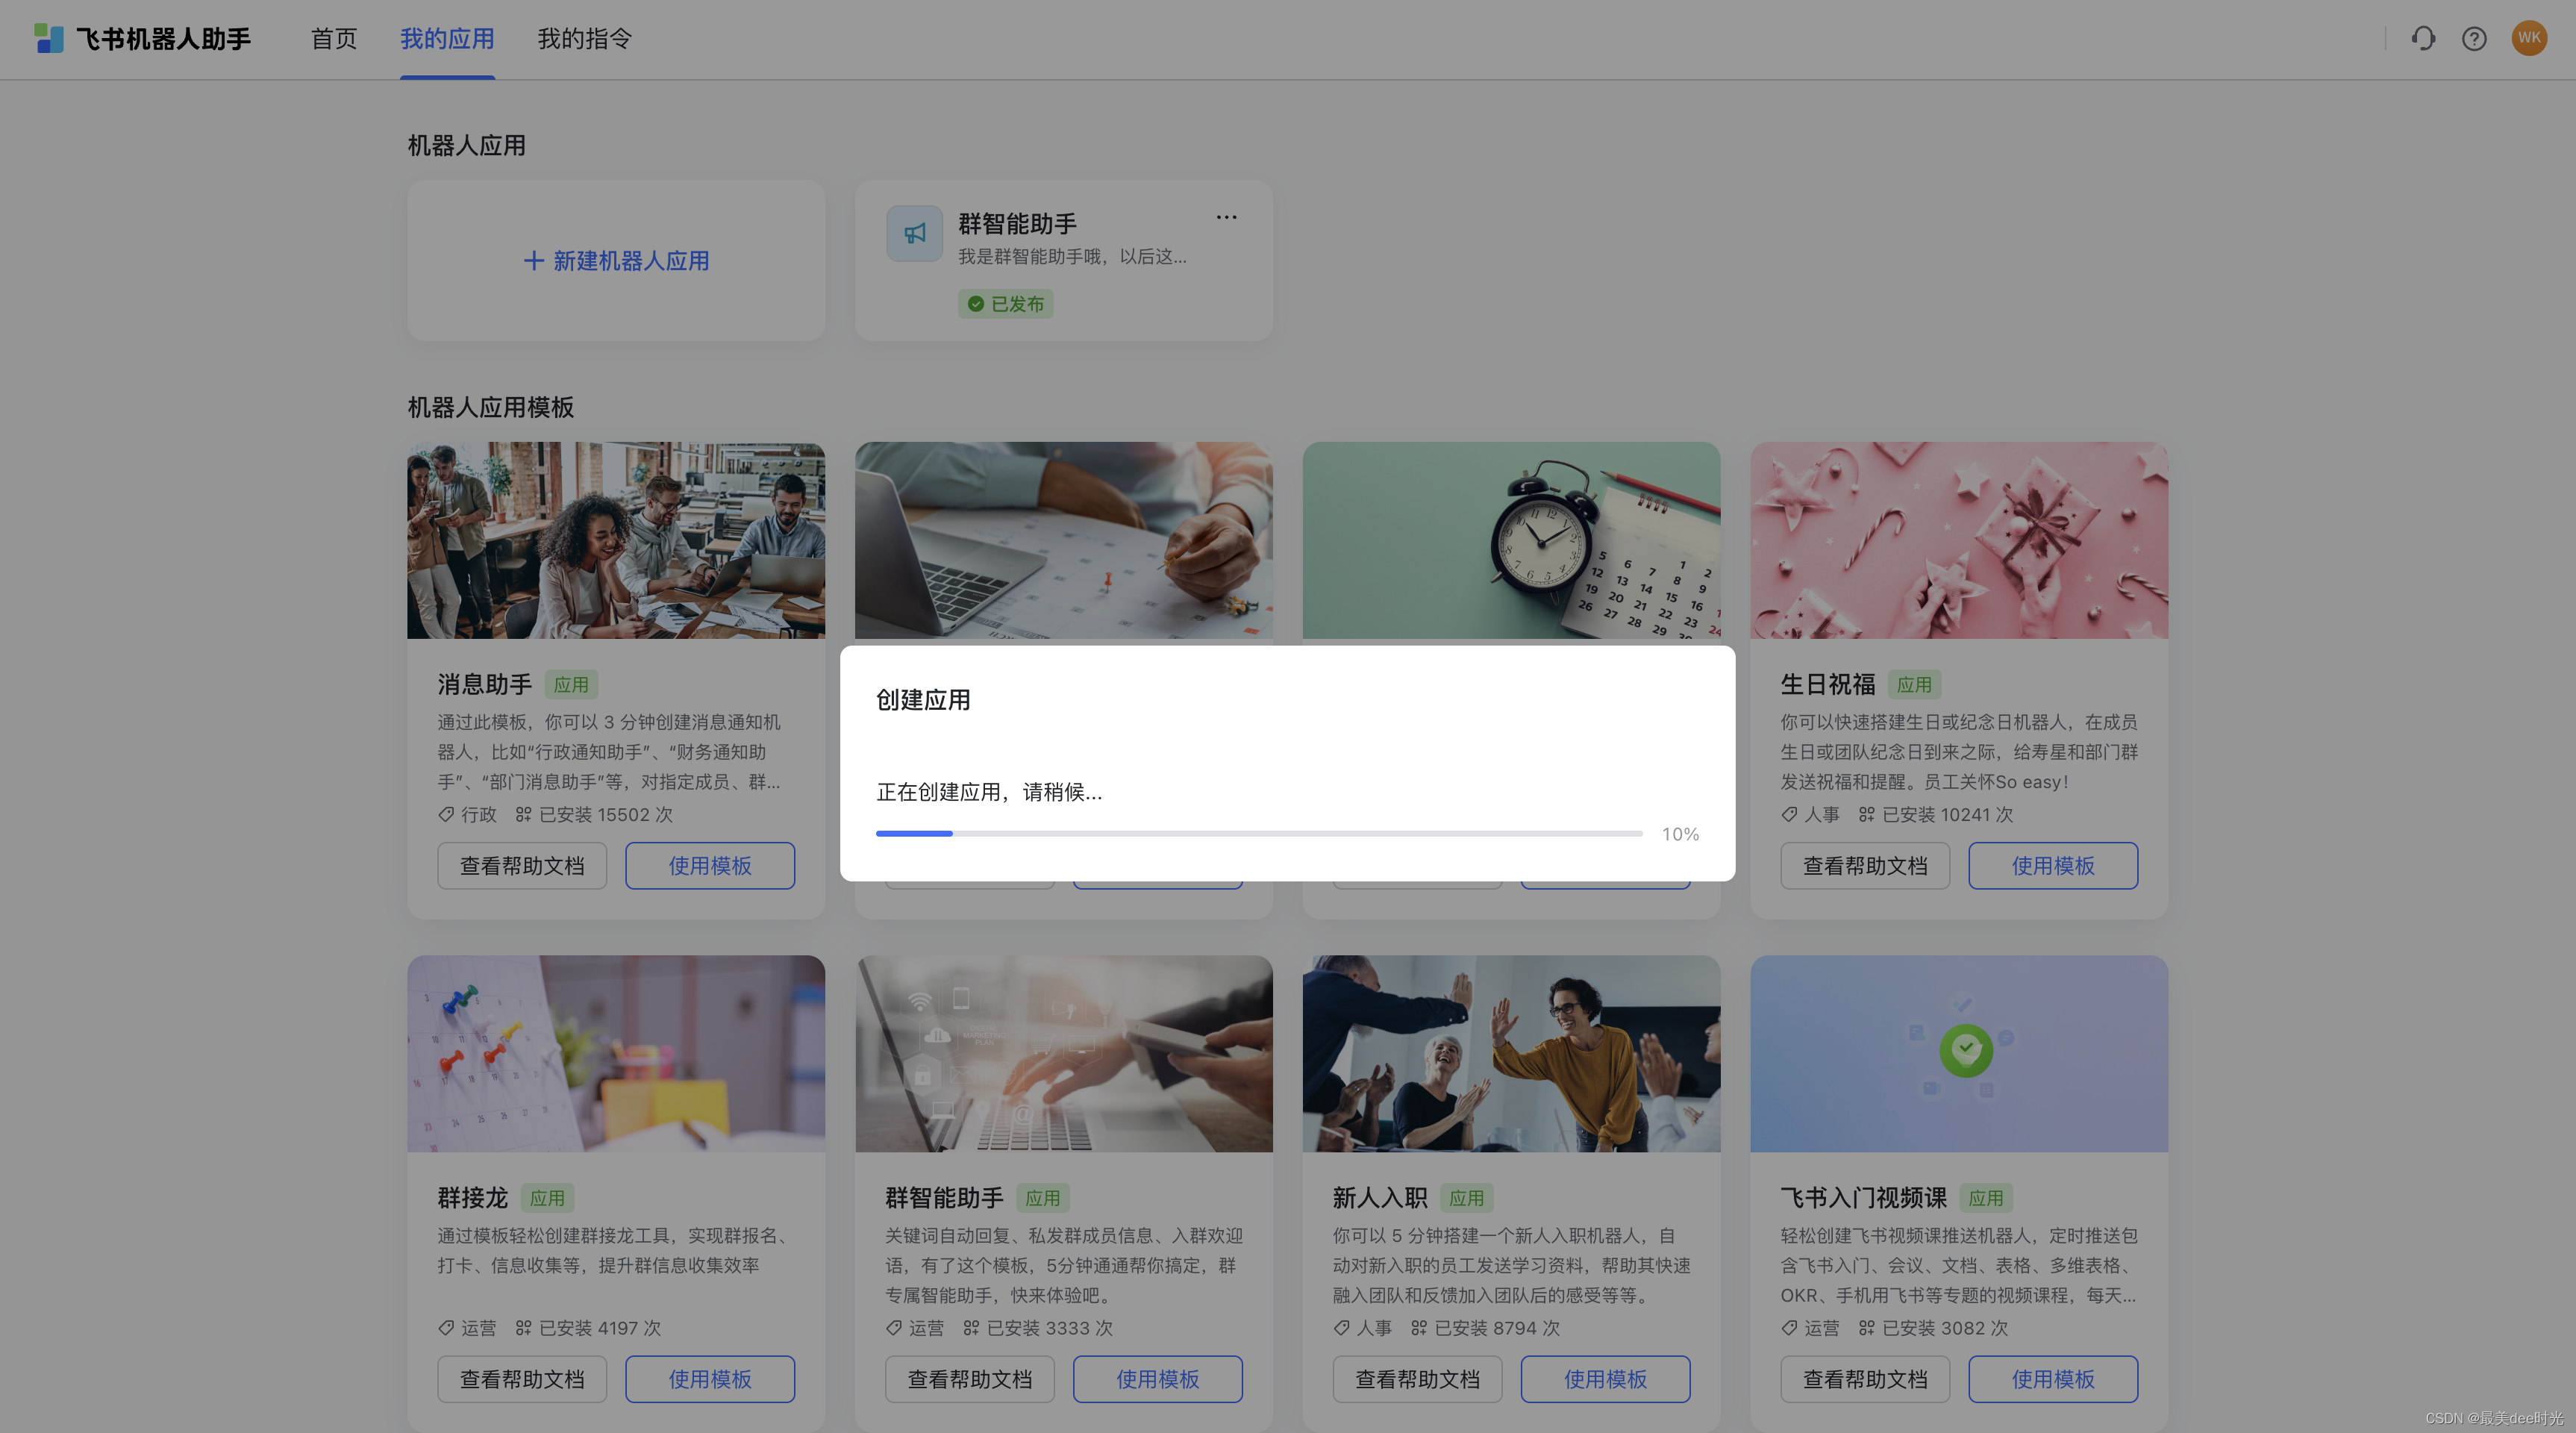The width and height of the screenshot is (2576, 1433).
Task: Open customer support via the headset icon
Action: pos(2423,38)
